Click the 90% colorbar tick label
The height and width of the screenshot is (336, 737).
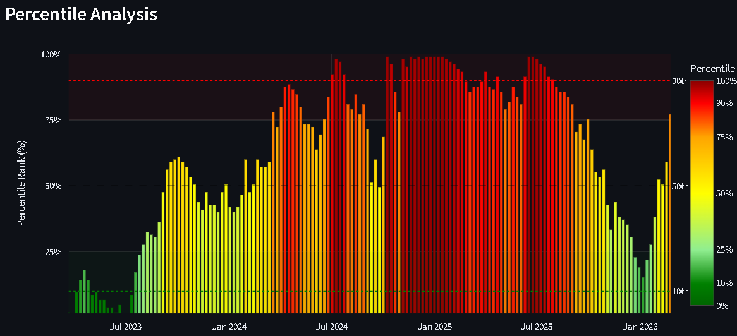pos(724,104)
